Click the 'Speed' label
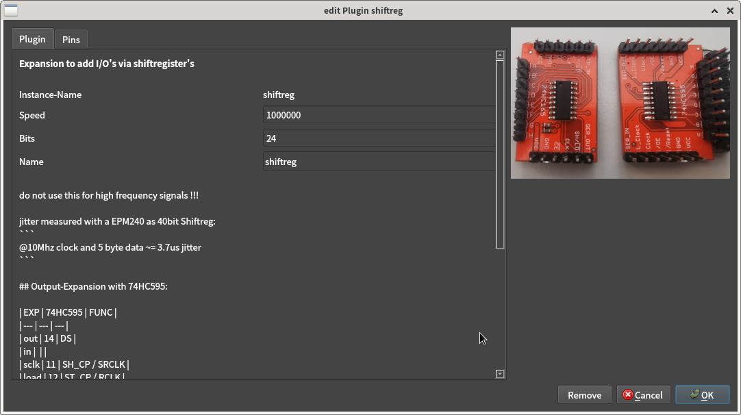This screenshot has width=741, height=415. (x=32, y=115)
